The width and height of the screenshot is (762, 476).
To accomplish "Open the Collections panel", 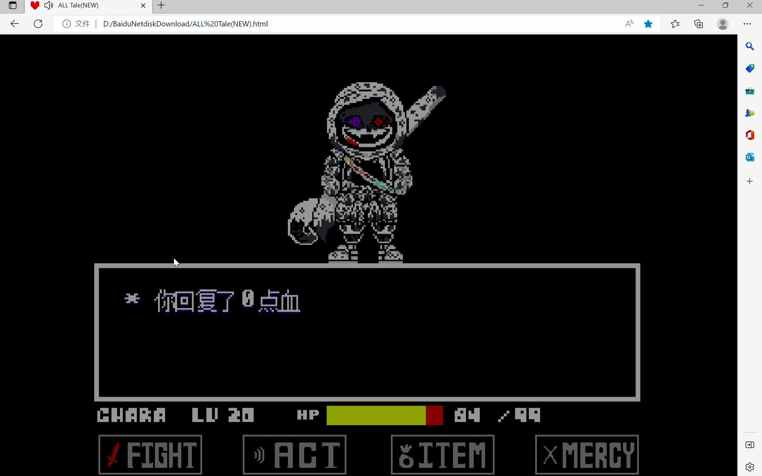I will [x=698, y=24].
